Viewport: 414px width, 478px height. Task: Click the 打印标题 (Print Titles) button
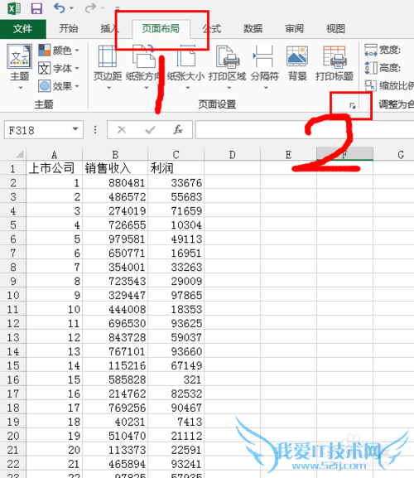(x=335, y=64)
